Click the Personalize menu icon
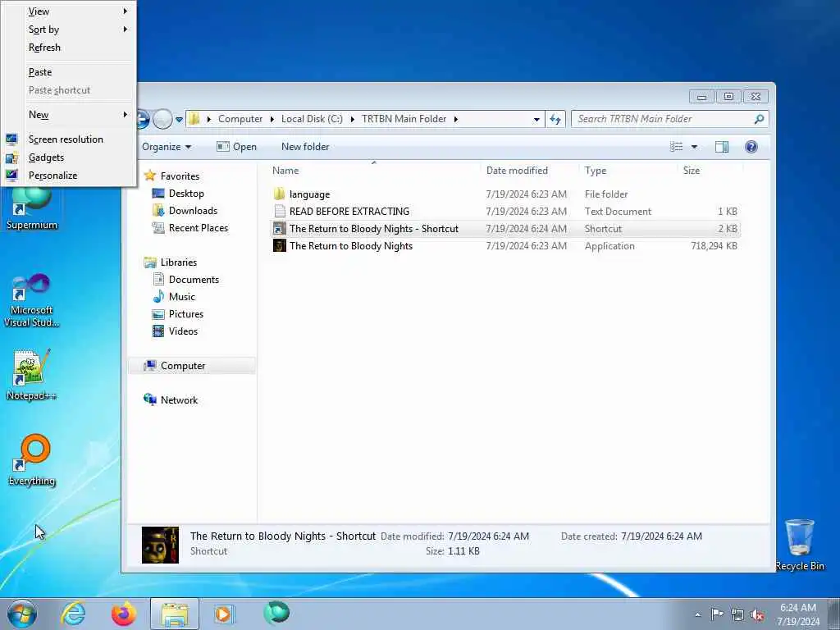840x630 pixels. (11, 176)
